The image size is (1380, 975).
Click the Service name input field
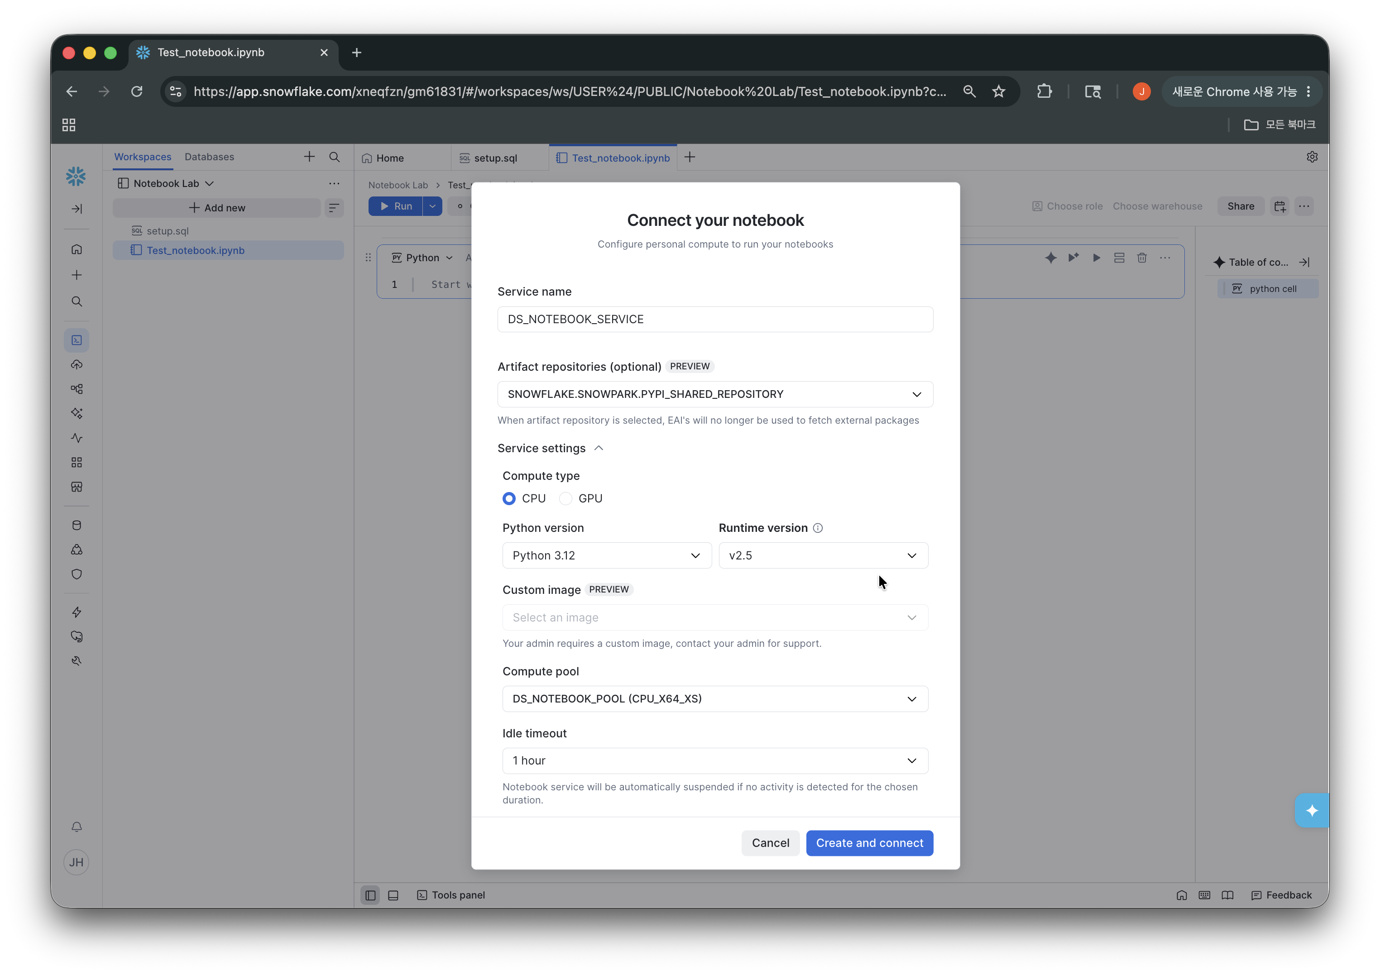[x=714, y=319]
